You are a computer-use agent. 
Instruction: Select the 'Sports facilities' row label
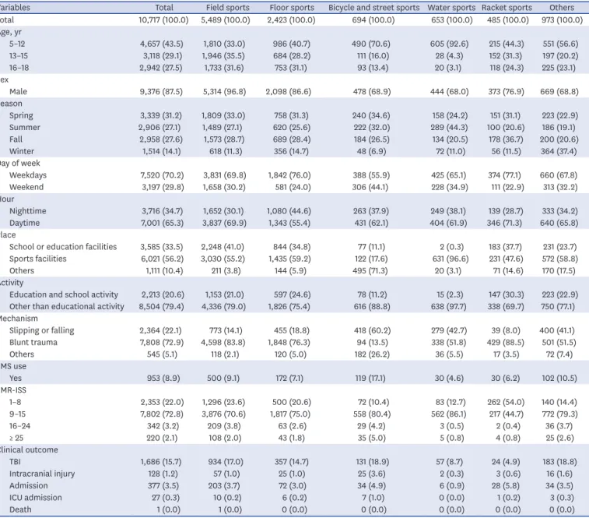[38, 259]
